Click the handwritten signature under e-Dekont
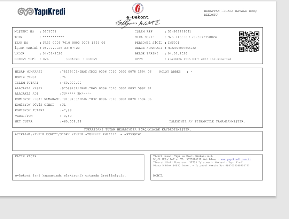This screenshot has width=289, height=219. [138, 23]
